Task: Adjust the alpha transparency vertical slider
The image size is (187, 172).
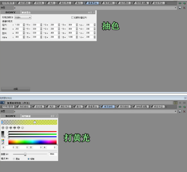Action: 3,134
